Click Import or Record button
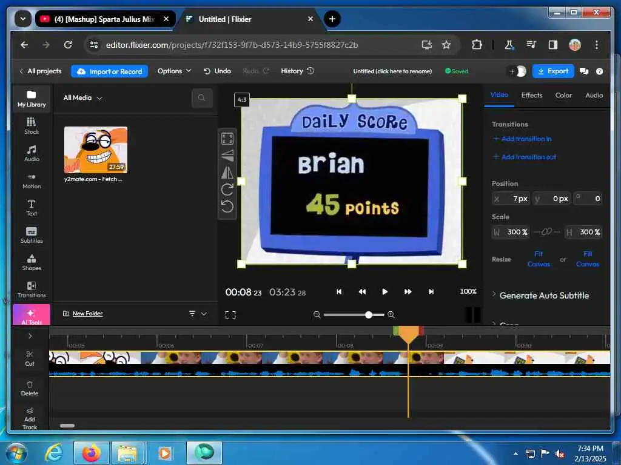621x465 pixels. (109, 71)
